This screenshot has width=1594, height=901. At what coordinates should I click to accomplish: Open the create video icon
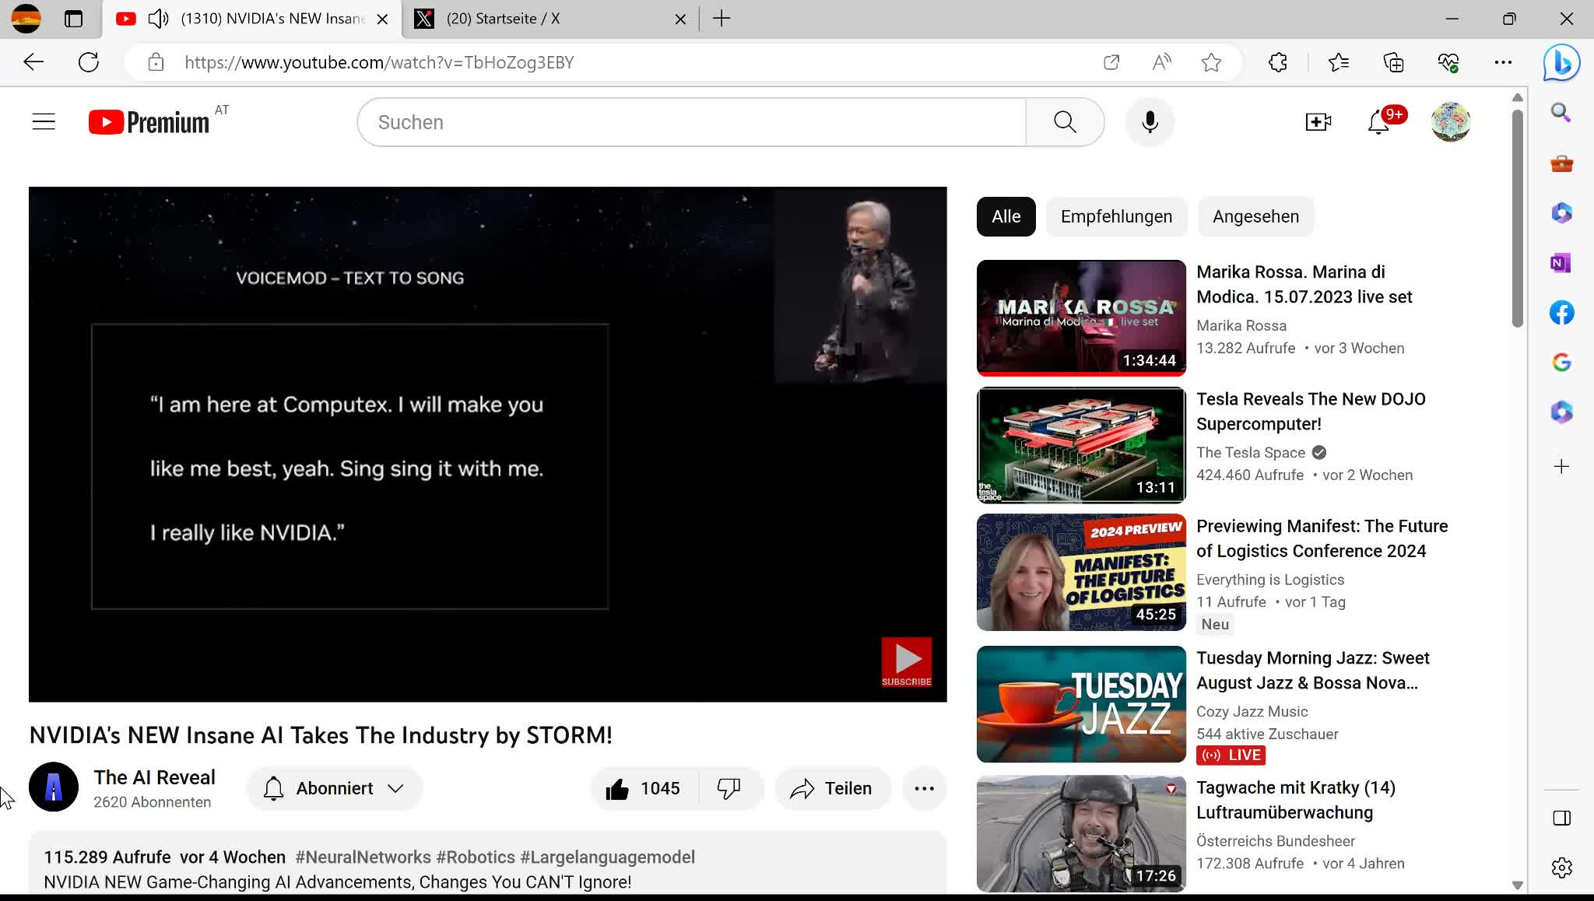tap(1318, 122)
